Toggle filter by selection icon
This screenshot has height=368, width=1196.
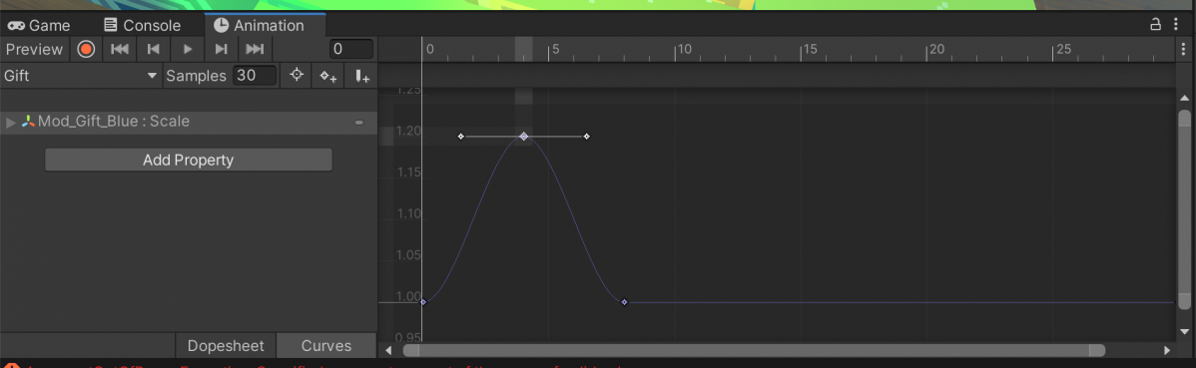(297, 76)
